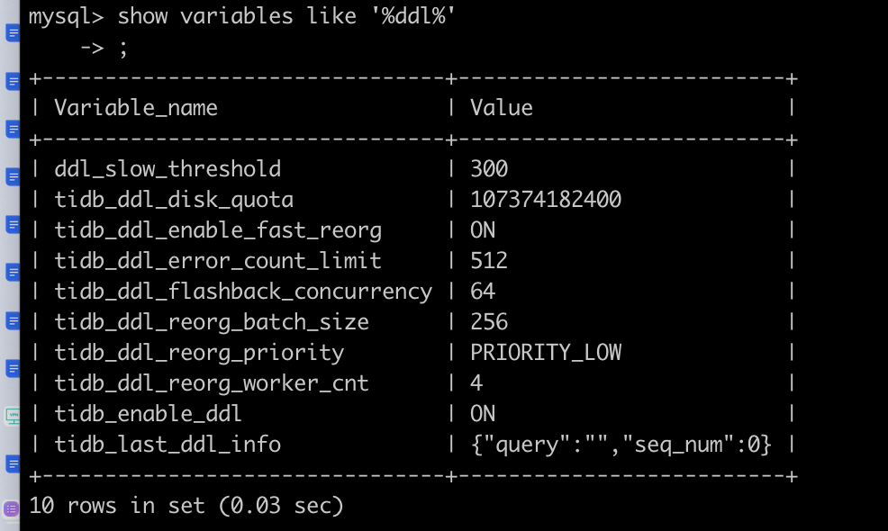888x531 pixels.
Task: Click the '10 rows in set' result line
Action: (186, 506)
